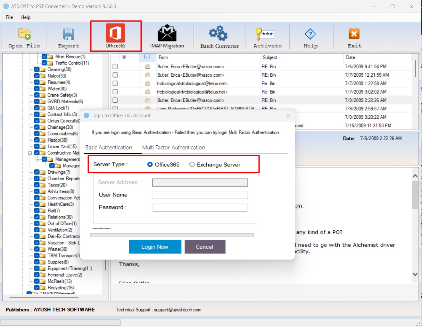Click the Exit toolbar icon
This screenshot has width=422, height=327.
(354, 34)
